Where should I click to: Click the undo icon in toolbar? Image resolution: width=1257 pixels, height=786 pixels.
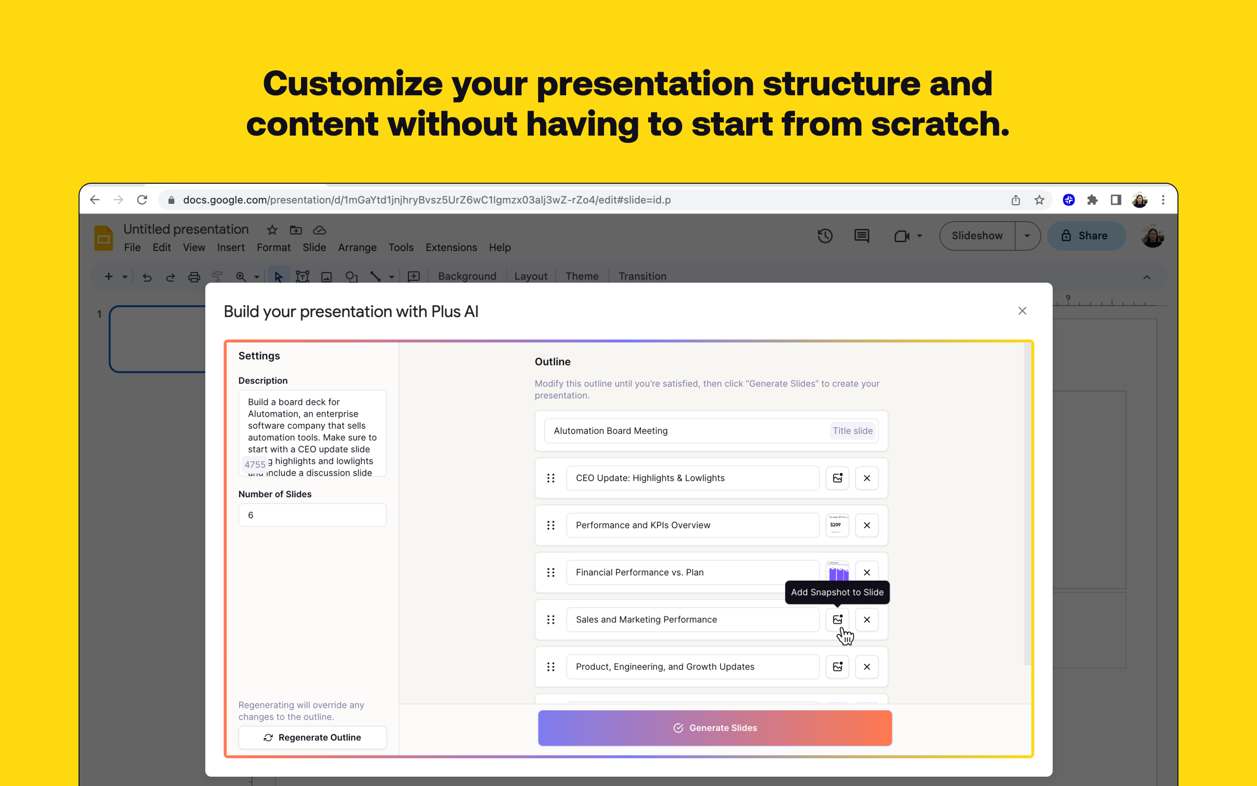pyautogui.click(x=147, y=277)
